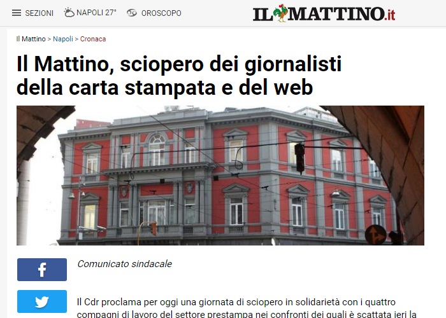Open the red building article photo

(x=220, y=176)
